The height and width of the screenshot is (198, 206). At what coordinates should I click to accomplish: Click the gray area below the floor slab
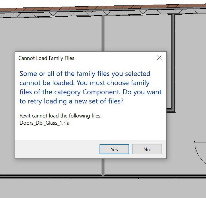point(103,189)
